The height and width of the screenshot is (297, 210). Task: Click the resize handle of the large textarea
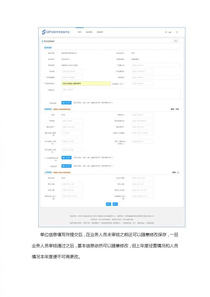click(x=180, y=98)
